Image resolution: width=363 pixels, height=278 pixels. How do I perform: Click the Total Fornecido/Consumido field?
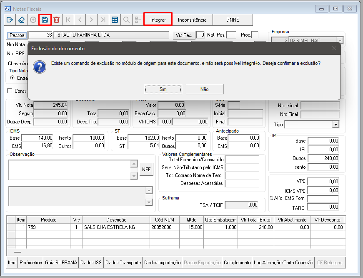click(242, 160)
